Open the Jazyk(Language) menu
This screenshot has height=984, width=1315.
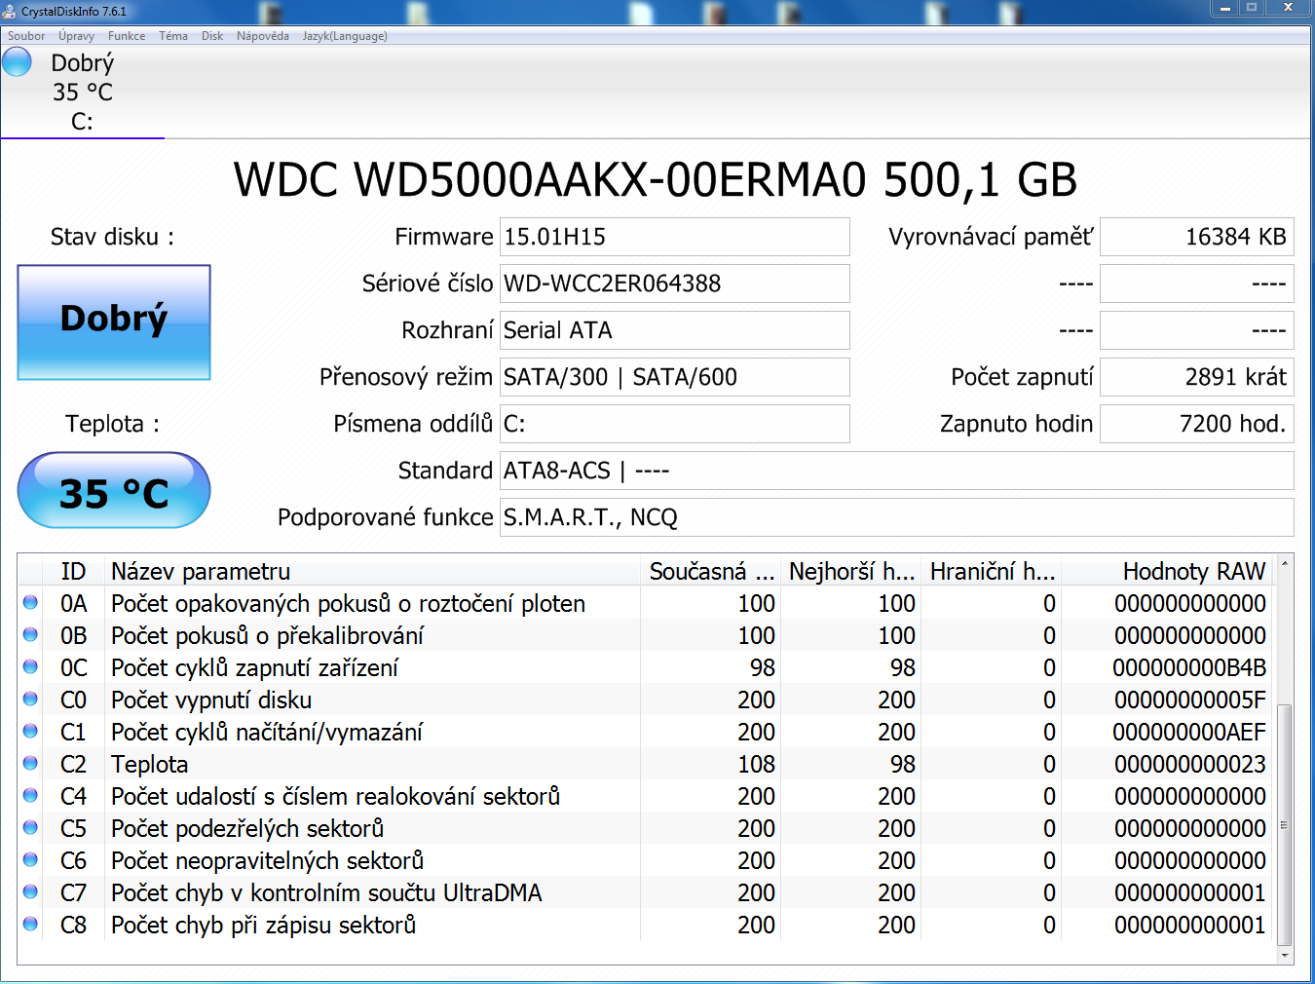tap(345, 36)
